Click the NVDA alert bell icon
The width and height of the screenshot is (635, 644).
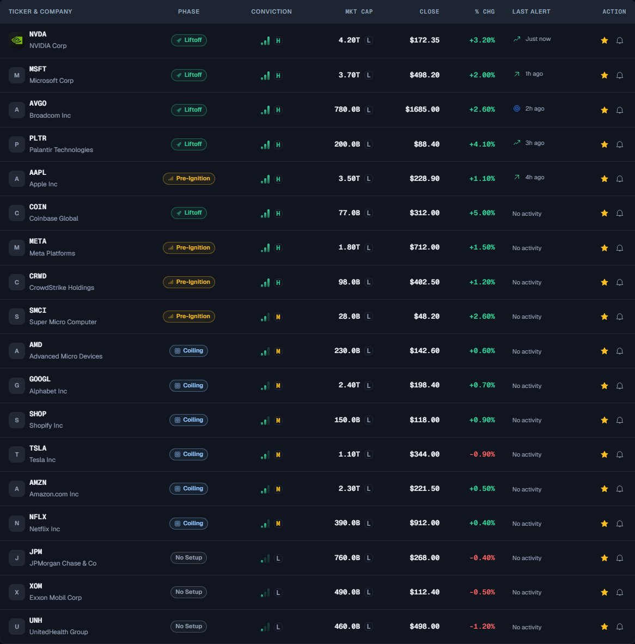620,40
